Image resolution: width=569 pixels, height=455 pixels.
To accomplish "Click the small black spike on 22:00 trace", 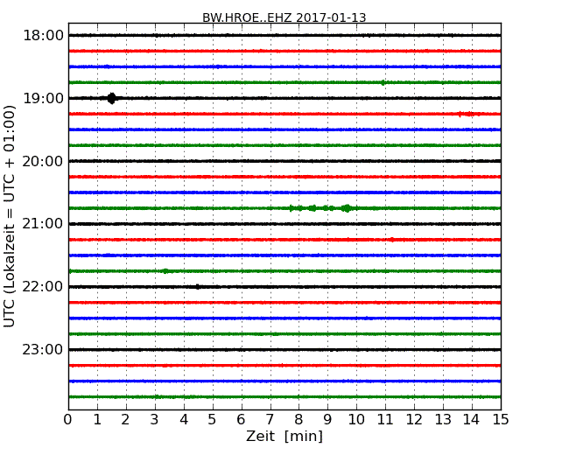I will [x=198, y=287].
